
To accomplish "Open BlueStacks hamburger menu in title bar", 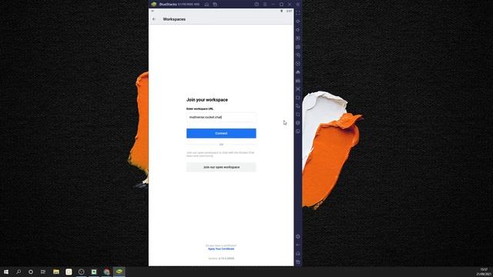I will coord(265,5).
